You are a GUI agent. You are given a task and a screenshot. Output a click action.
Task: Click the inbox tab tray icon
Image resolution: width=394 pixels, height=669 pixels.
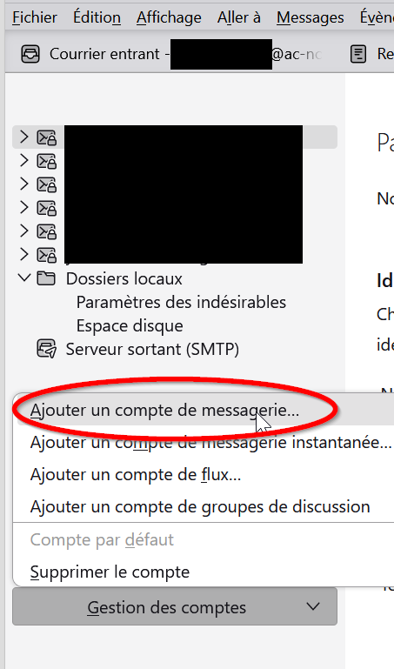tap(30, 54)
